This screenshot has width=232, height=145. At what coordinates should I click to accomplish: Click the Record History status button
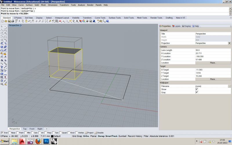(x=135, y=136)
